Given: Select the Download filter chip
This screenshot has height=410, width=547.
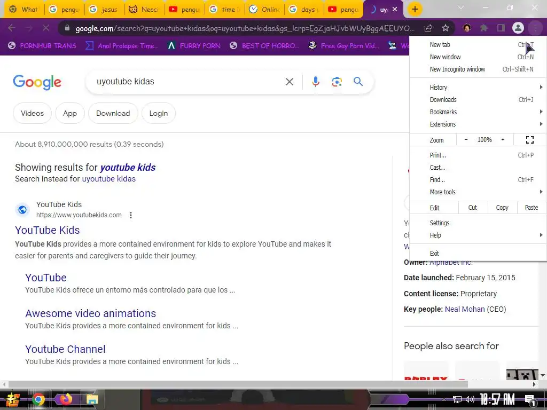Looking at the screenshot, I should point(113,113).
